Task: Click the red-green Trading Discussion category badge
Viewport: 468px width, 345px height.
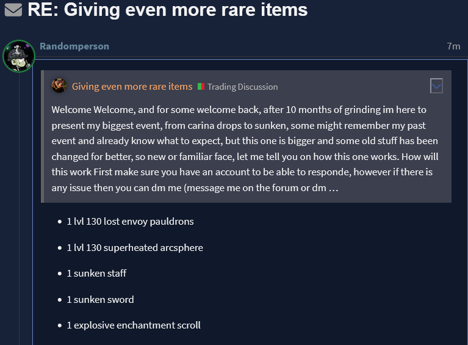Action: pos(200,87)
